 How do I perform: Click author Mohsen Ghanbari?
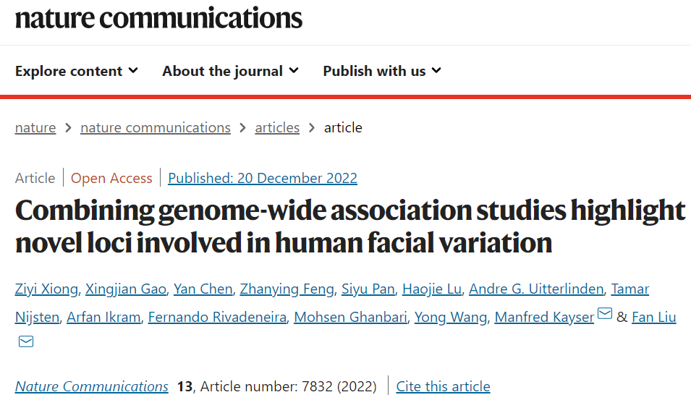coord(351,318)
